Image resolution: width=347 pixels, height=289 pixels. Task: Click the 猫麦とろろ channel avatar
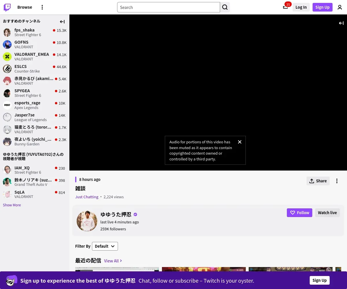pos(7,129)
